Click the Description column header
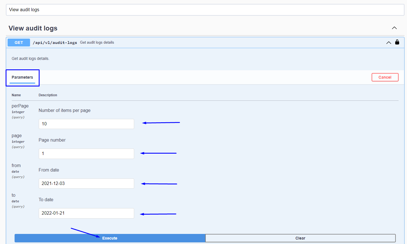This screenshot has height=244, width=407. point(48,95)
